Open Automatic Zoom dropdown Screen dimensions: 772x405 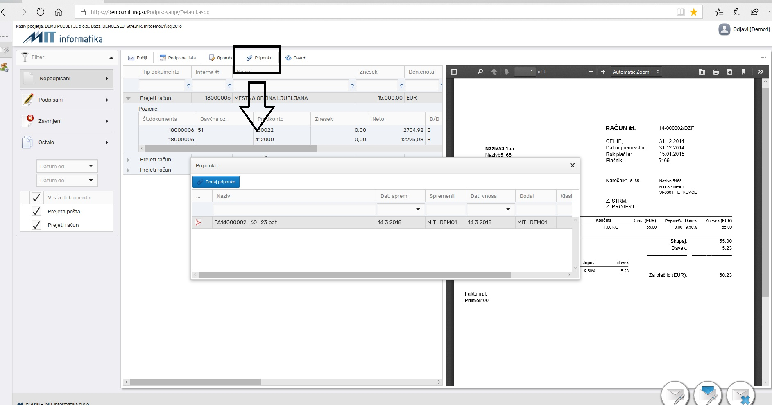click(x=636, y=72)
